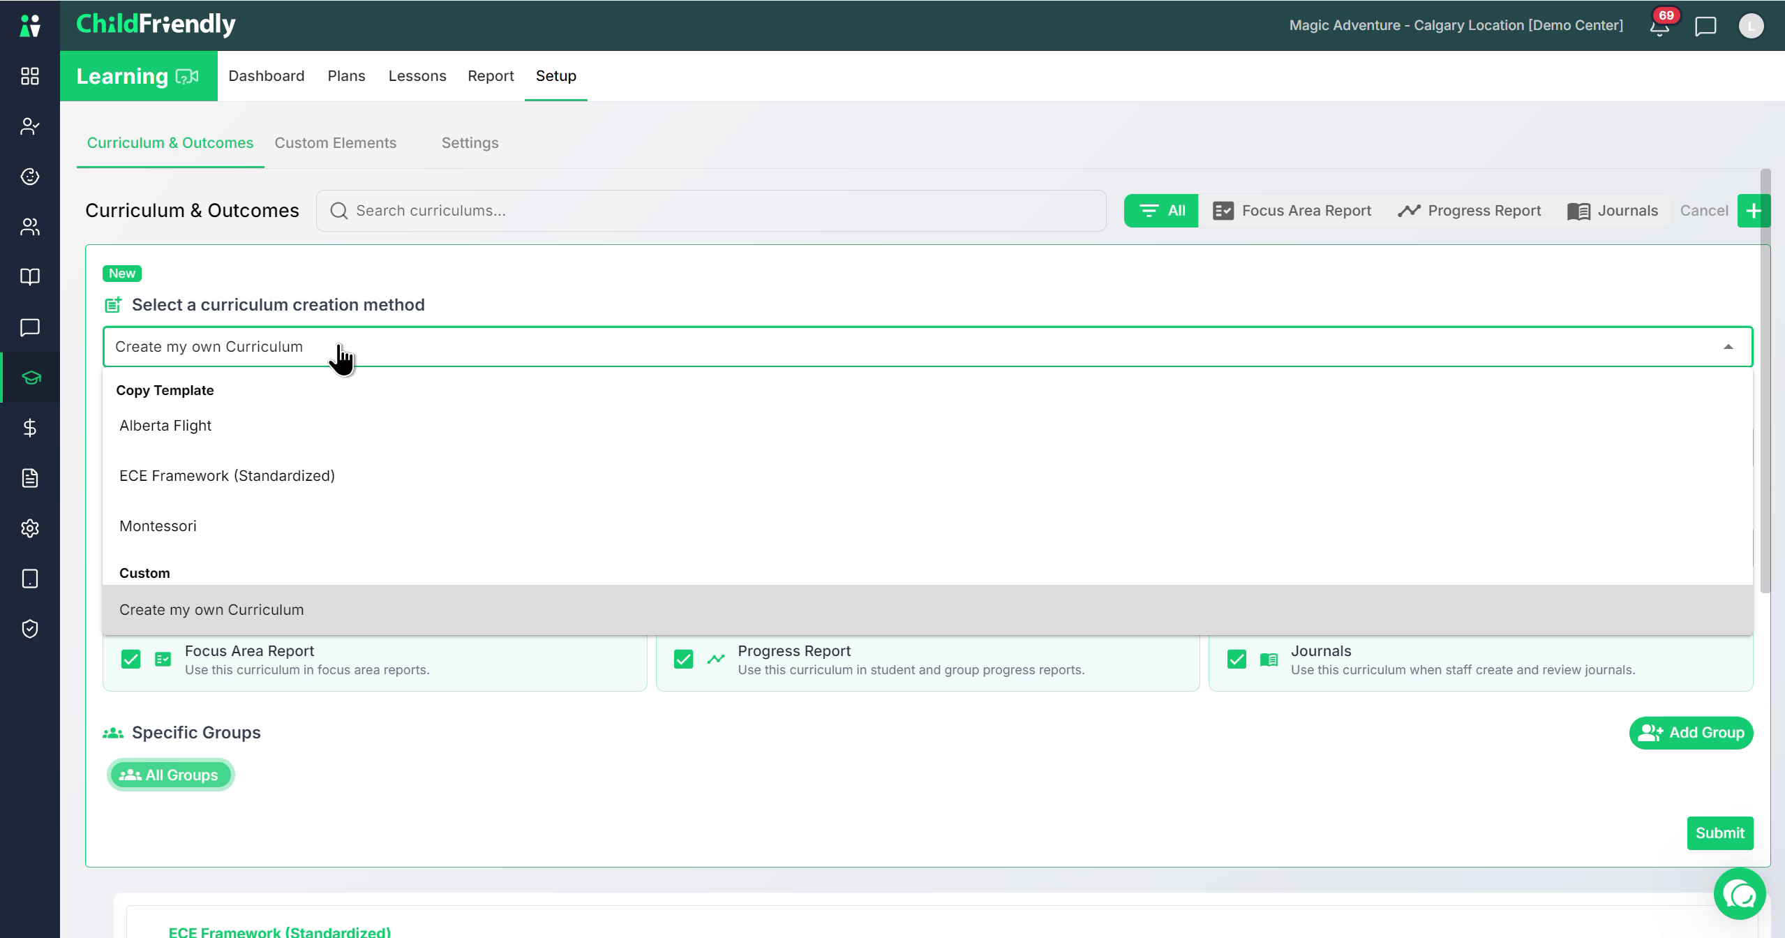Open the ChildFriendly home logo icon in sidebar

(30, 26)
